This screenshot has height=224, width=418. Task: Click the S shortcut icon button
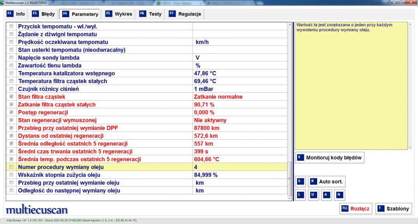[300, 181]
